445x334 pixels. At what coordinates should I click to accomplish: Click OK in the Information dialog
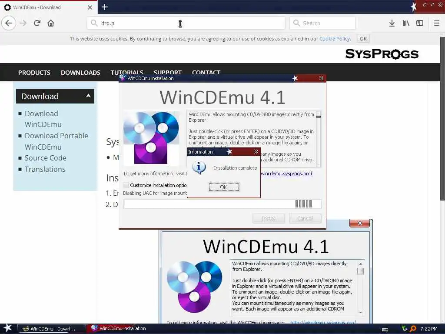pos(224,187)
